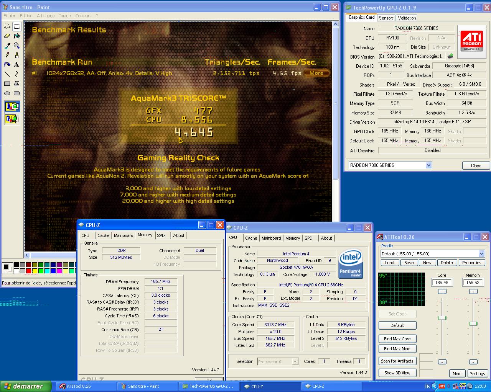Select the Rounded Rectangle tool
The width and height of the screenshot is (491, 392).
pyautogui.click(x=17, y=93)
